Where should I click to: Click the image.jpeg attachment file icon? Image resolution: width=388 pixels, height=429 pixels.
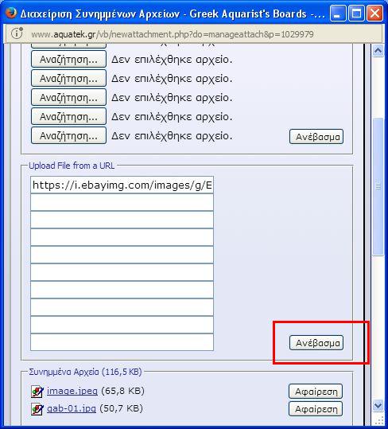pyautogui.click(x=37, y=392)
